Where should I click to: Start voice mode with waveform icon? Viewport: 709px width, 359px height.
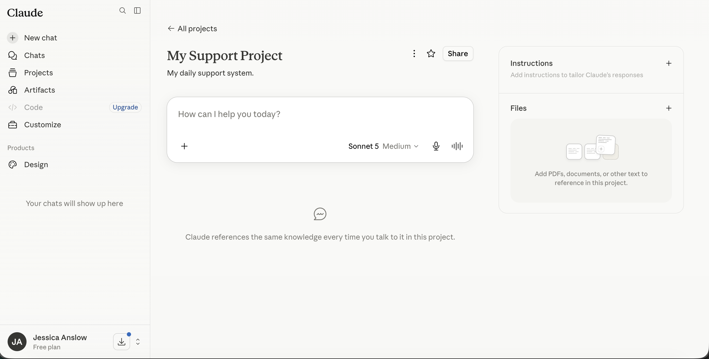click(457, 146)
